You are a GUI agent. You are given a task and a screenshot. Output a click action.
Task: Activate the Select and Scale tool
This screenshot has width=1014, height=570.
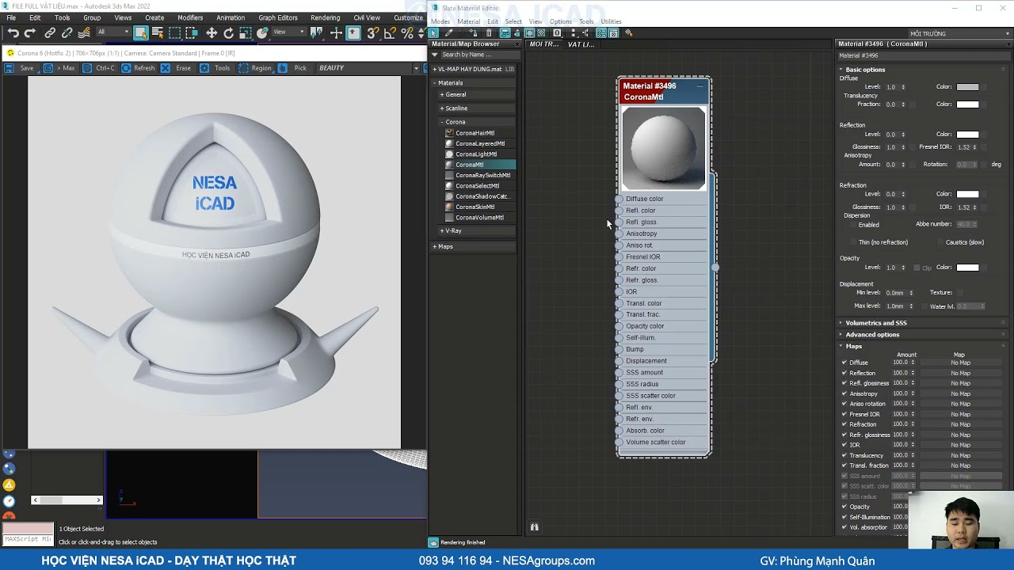(246, 33)
